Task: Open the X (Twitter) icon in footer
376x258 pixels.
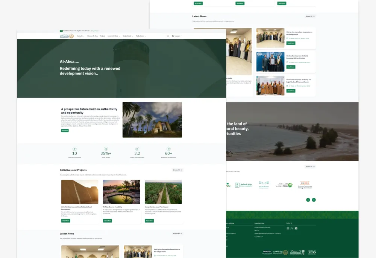Action: click(x=292, y=229)
